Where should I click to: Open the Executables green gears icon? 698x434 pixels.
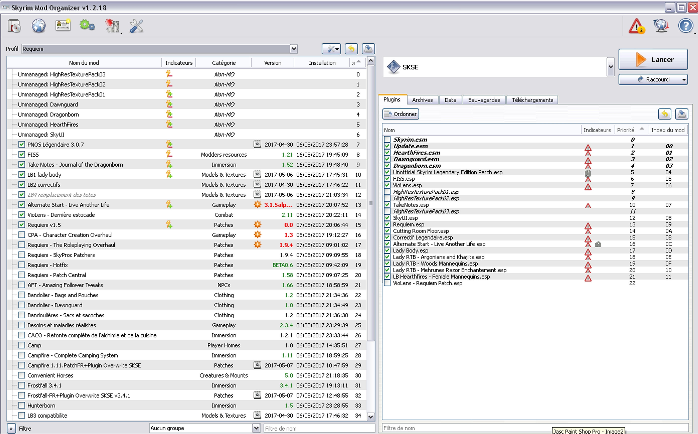[x=87, y=26]
